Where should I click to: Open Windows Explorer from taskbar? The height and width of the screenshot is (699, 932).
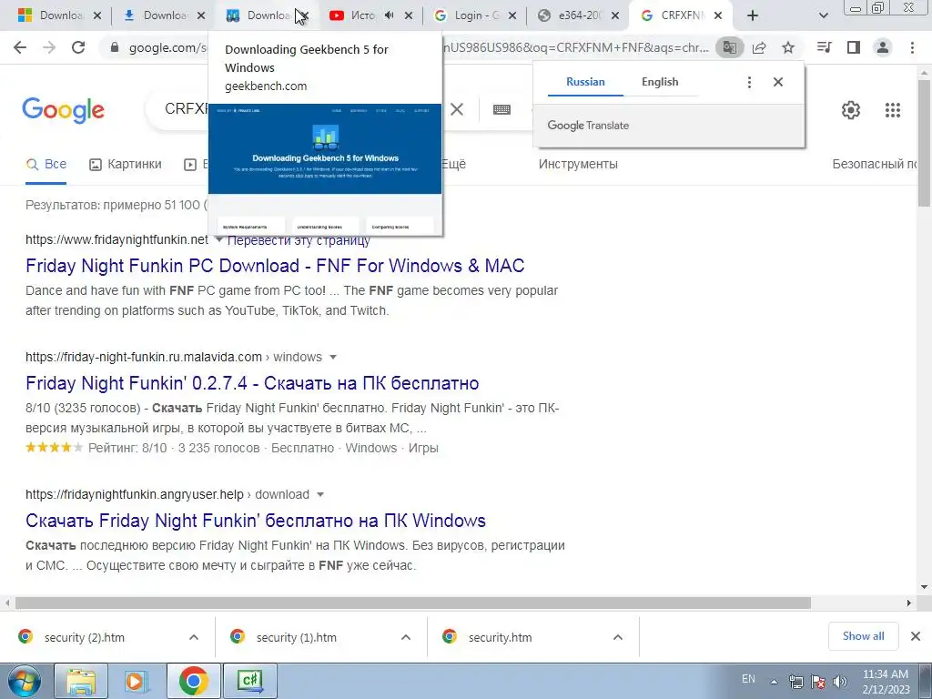point(81,681)
